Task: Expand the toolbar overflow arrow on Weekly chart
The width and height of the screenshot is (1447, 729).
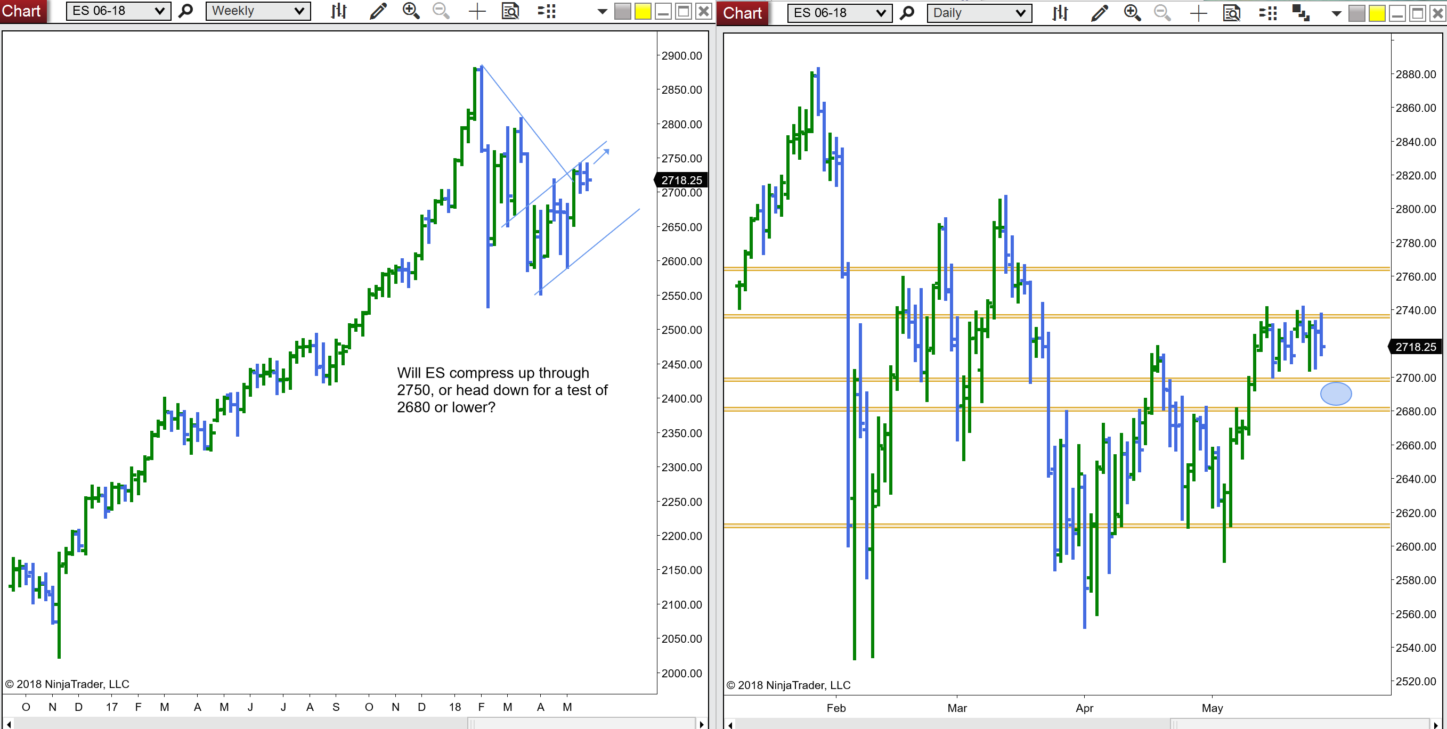Action: coord(602,11)
